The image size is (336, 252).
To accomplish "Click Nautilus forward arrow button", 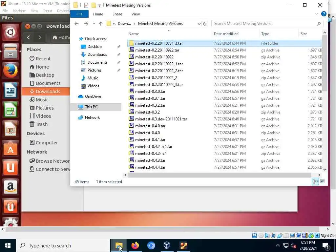I will pyautogui.click(x=40, y=37).
